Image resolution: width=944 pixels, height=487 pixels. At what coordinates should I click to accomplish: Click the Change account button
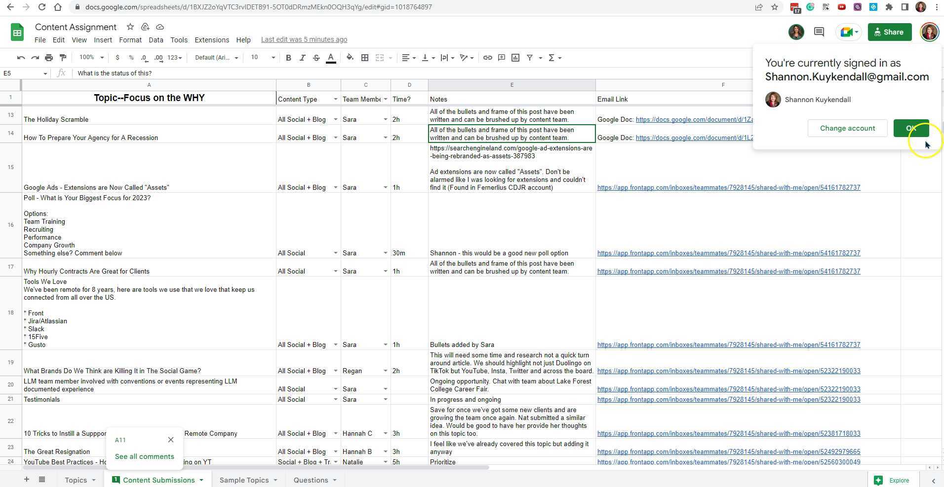coord(847,128)
